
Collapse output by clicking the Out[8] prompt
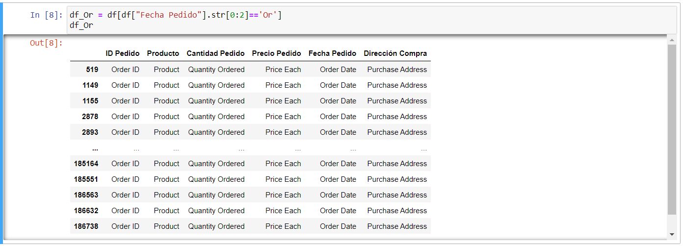click(x=46, y=43)
